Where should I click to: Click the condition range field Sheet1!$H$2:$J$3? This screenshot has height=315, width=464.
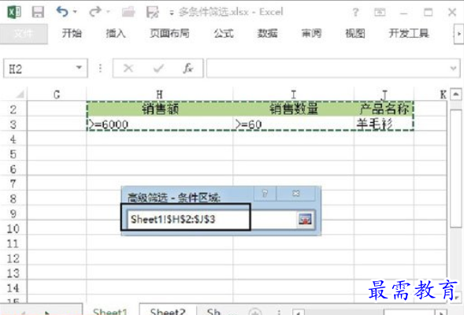212,219
